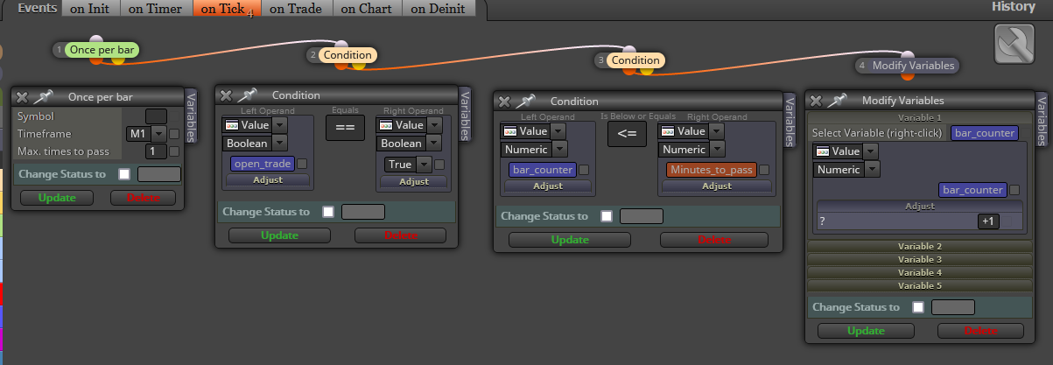Close the Condition panel with bar_counter

click(x=504, y=102)
